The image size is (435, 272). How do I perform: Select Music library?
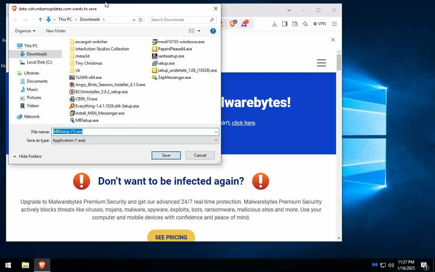coord(29,89)
